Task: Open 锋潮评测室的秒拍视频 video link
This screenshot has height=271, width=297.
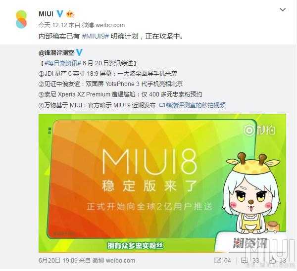Action: (x=193, y=105)
